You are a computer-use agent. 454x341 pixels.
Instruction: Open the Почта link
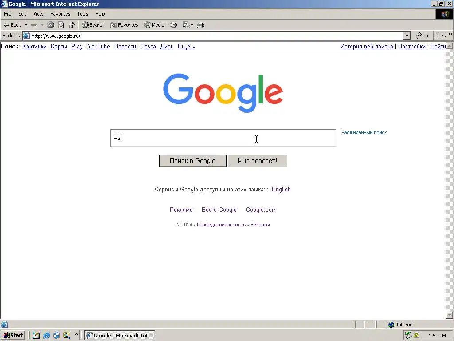[x=148, y=46]
